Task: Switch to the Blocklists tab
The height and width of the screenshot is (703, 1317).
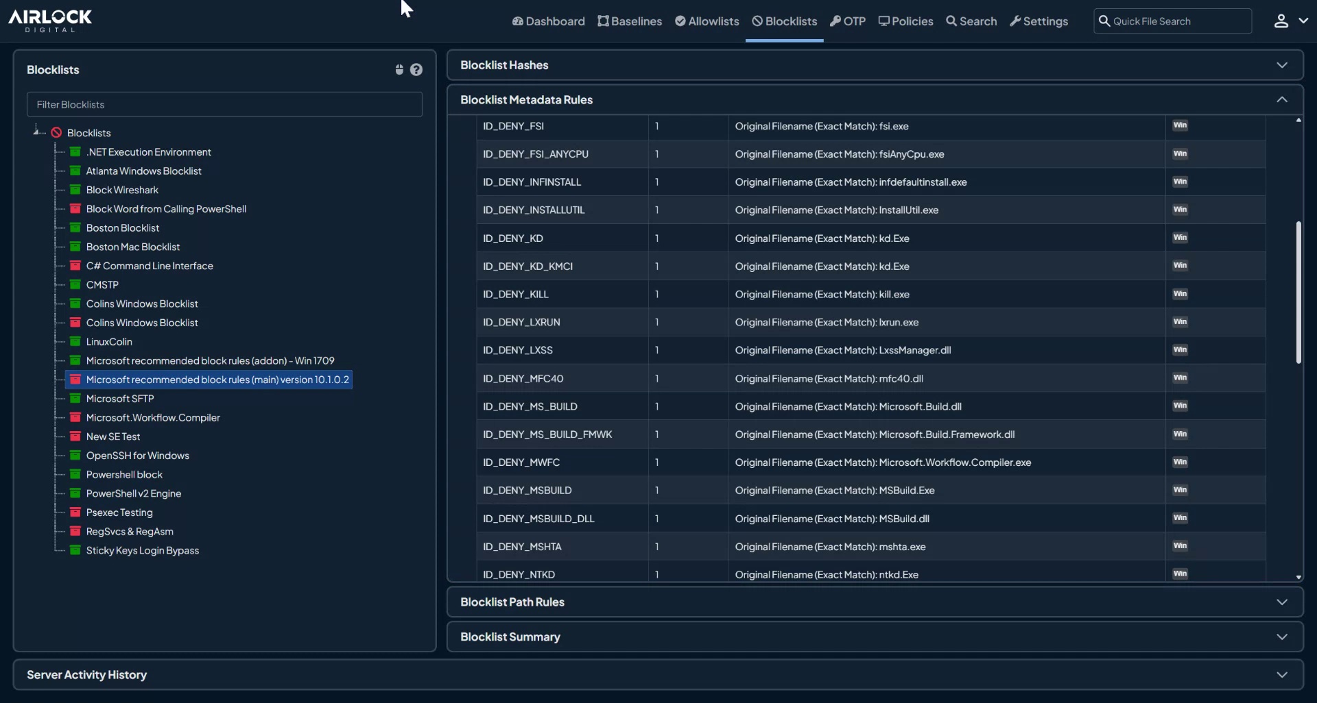Action: (x=784, y=21)
